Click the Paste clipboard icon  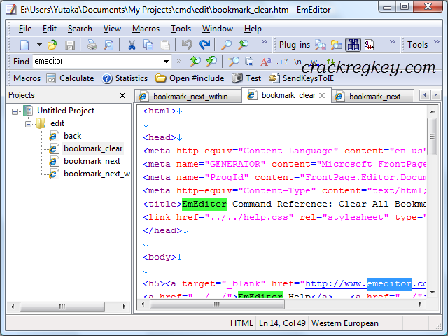pos(165,45)
